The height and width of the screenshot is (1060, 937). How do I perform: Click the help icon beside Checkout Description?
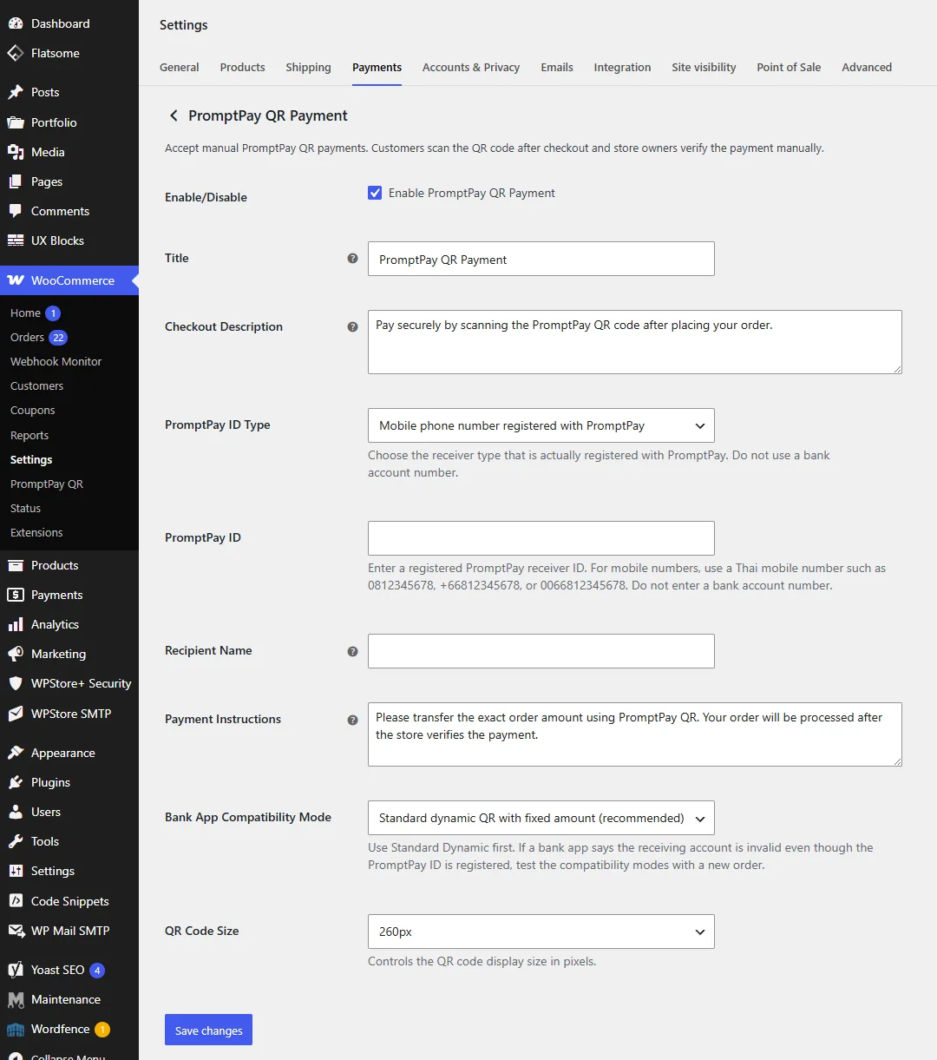point(352,327)
